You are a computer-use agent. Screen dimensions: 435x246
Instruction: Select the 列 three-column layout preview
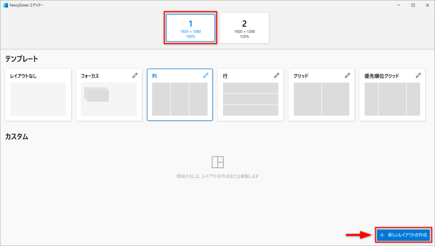tap(180, 99)
